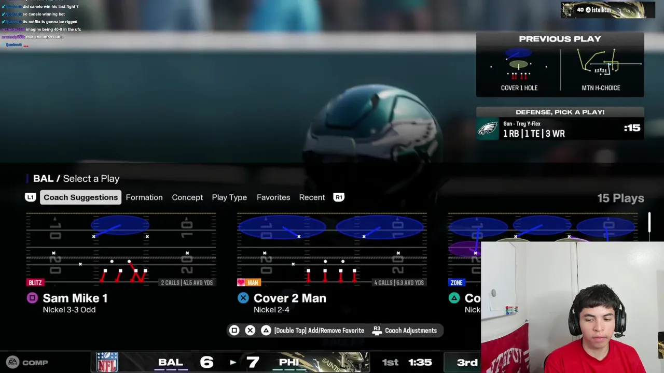The height and width of the screenshot is (373, 664).
Task: Click the Gun - Trey Y-Flex formation text
Action: (522, 124)
